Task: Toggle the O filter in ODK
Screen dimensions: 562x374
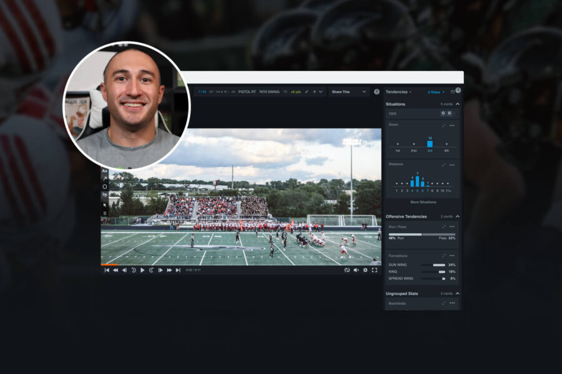Action: (443, 113)
